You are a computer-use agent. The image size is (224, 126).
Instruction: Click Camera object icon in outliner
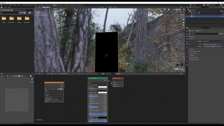click(192, 13)
